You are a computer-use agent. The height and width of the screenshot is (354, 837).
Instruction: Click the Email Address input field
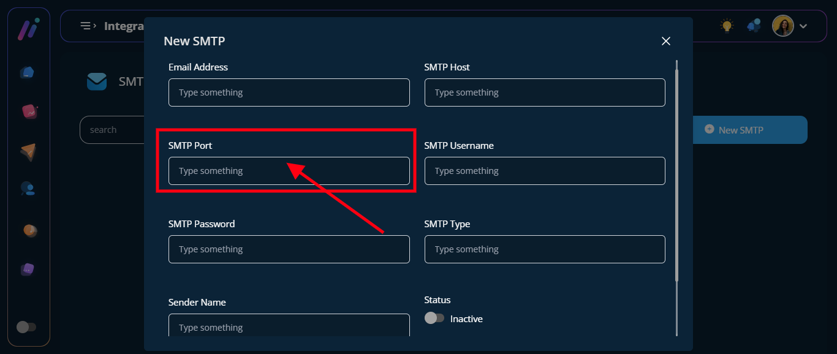(x=289, y=92)
